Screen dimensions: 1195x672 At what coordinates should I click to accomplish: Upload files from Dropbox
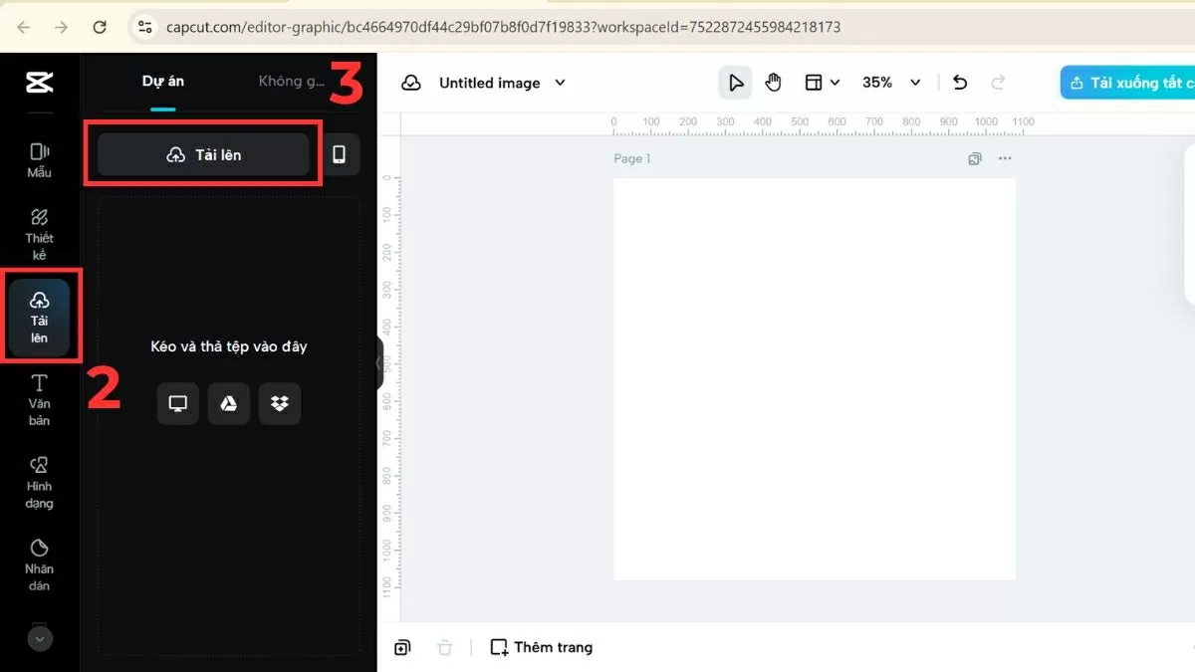coord(279,403)
